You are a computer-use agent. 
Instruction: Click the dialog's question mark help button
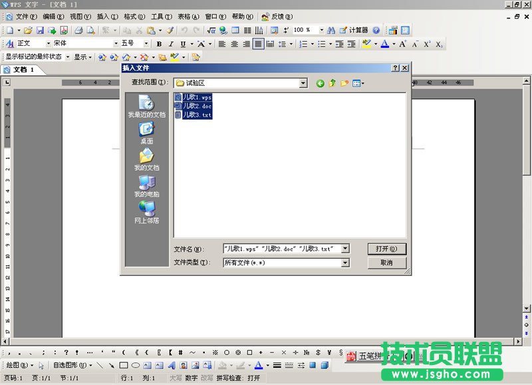click(x=394, y=68)
